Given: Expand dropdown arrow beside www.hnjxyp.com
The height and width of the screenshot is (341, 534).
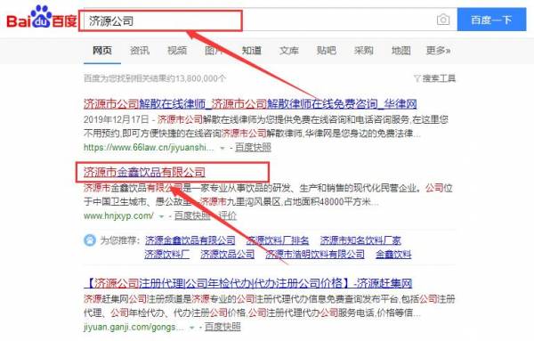Looking at the screenshot, I should click(x=161, y=216).
